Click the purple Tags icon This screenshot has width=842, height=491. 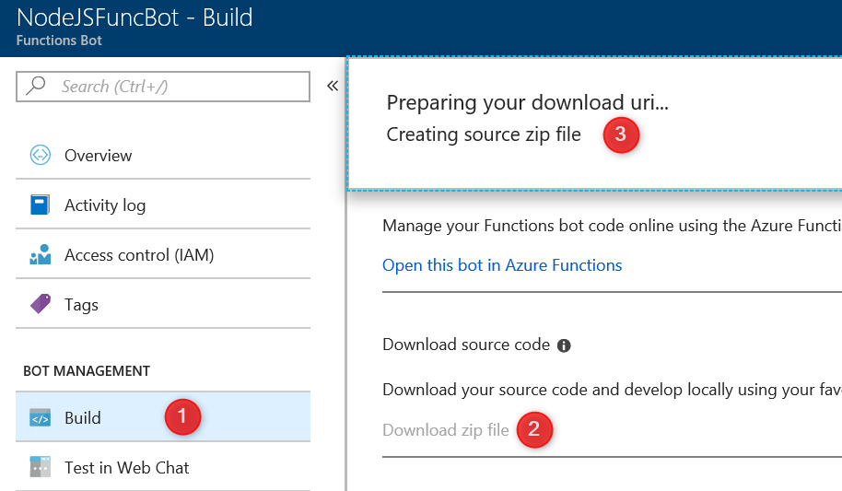click(x=40, y=304)
